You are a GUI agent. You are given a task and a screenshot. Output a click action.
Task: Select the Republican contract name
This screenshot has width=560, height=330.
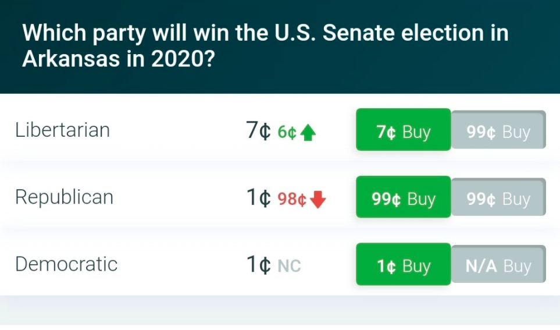click(x=64, y=197)
